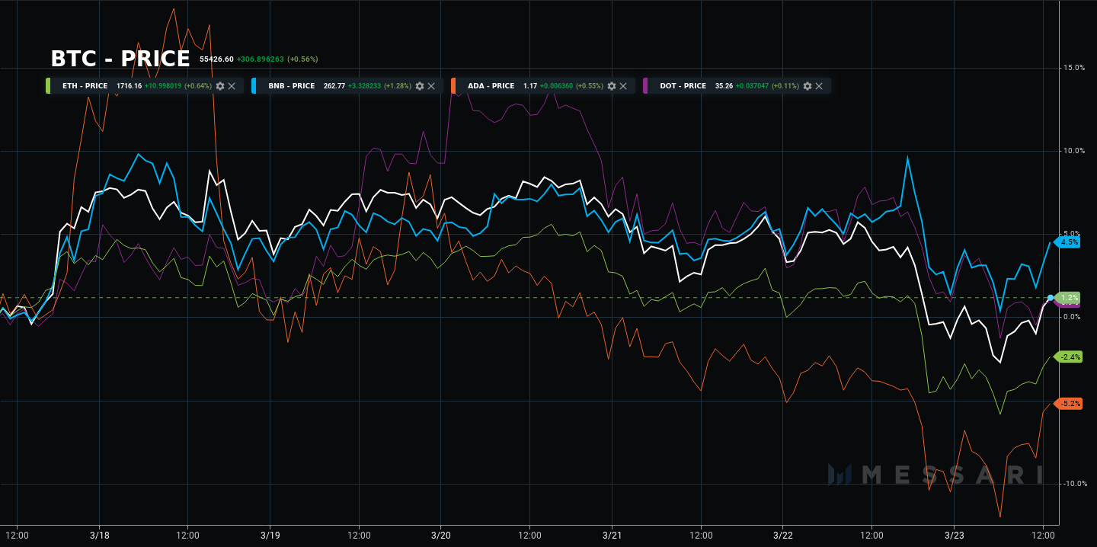Open settings gear for DOT - PRICE series
This screenshot has height=547, width=1097.
[808, 86]
